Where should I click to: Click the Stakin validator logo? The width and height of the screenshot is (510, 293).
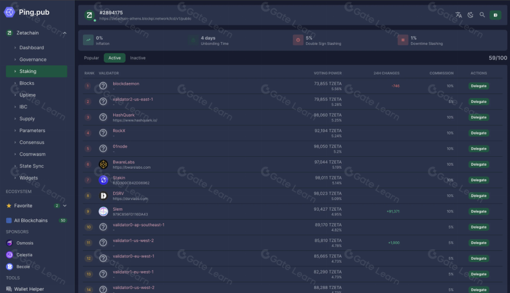click(103, 180)
